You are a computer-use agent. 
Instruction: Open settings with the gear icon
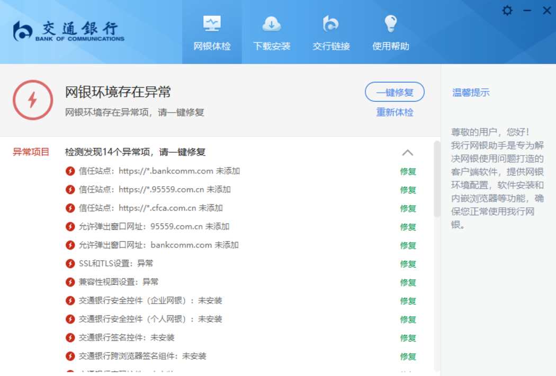[507, 10]
